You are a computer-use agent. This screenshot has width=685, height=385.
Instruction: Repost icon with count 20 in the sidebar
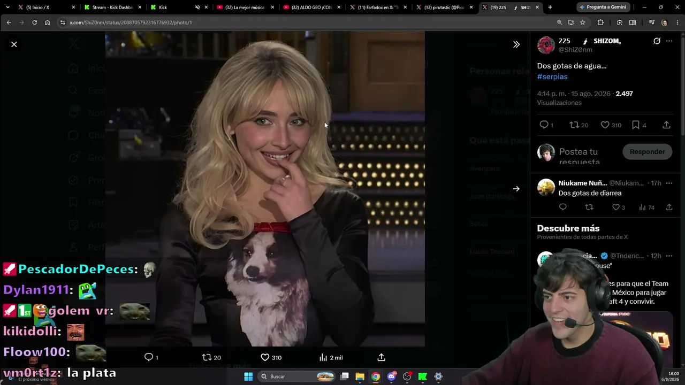(574, 125)
